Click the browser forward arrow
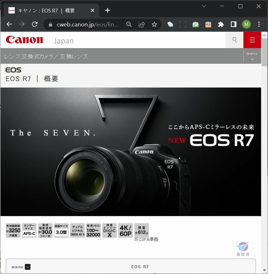268x274 pixels. [22, 24]
